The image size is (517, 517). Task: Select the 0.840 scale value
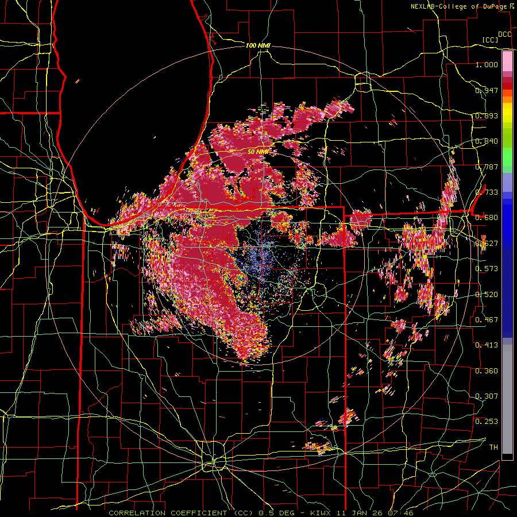[x=487, y=141]
